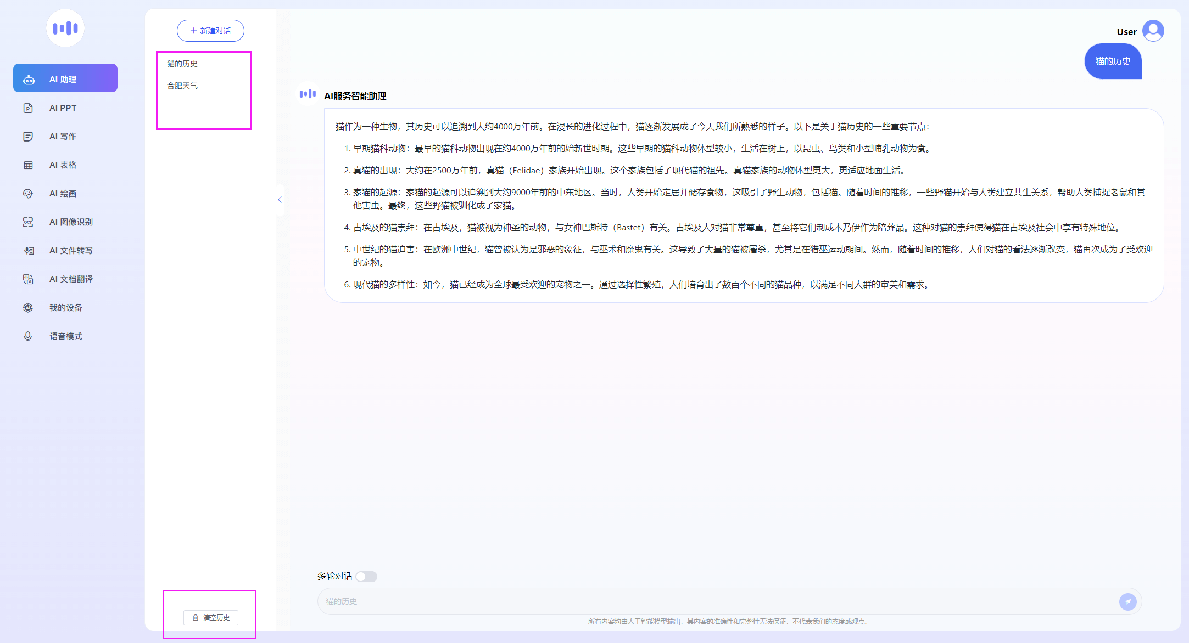Select the 猫的历史 conversation
Image resolution: width=1189 pixels, height=643 pixels.
click(x=182, y=64)
